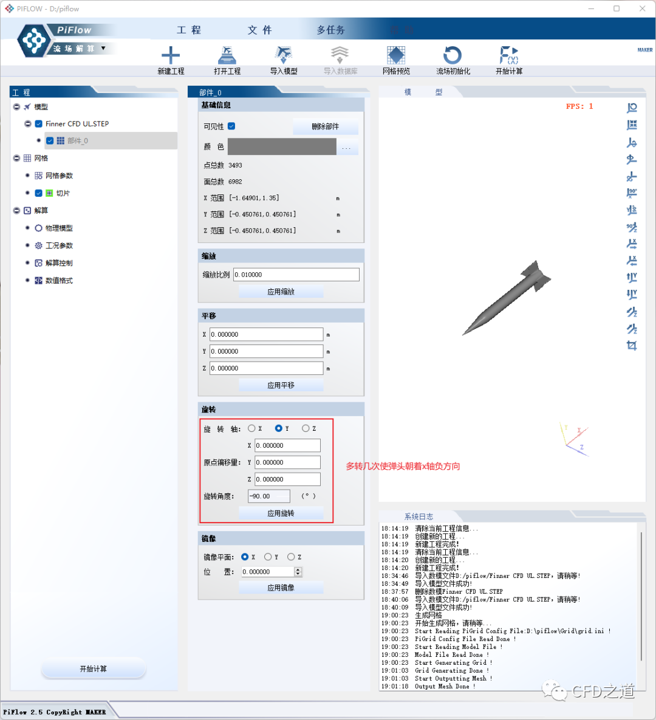Click the X-axis left-arrow view icon
The height and width of the screenshot is (720, 656).
632,261
